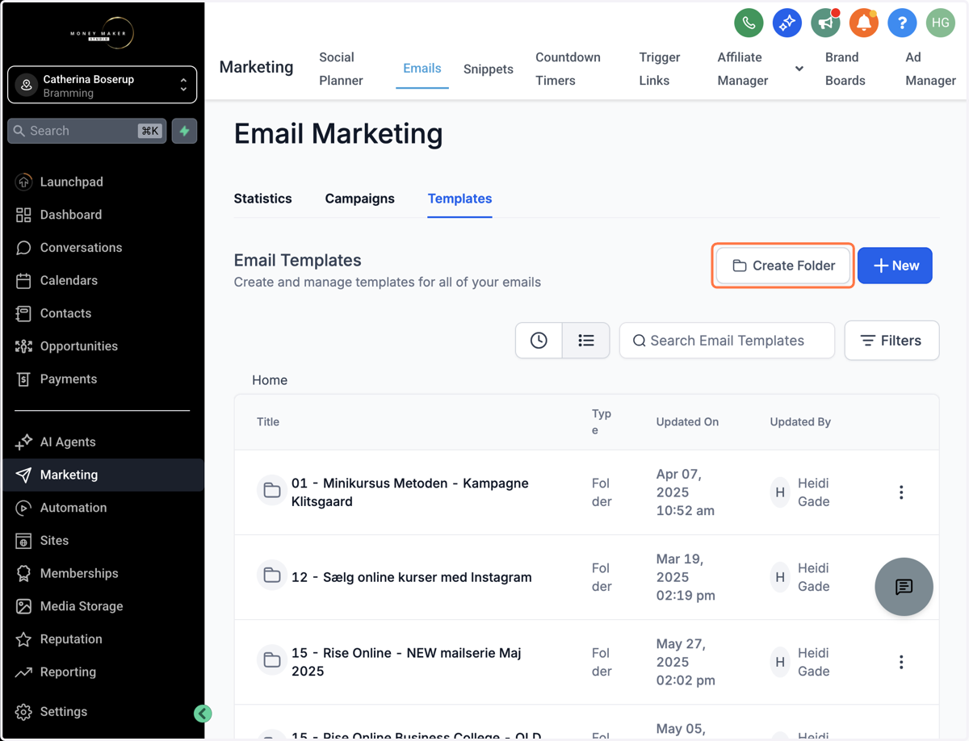Viewport: 969px width, 741px height.
Task: Open folder 15 - Rise Online - NEW mailserie
Action: [406, 662]
